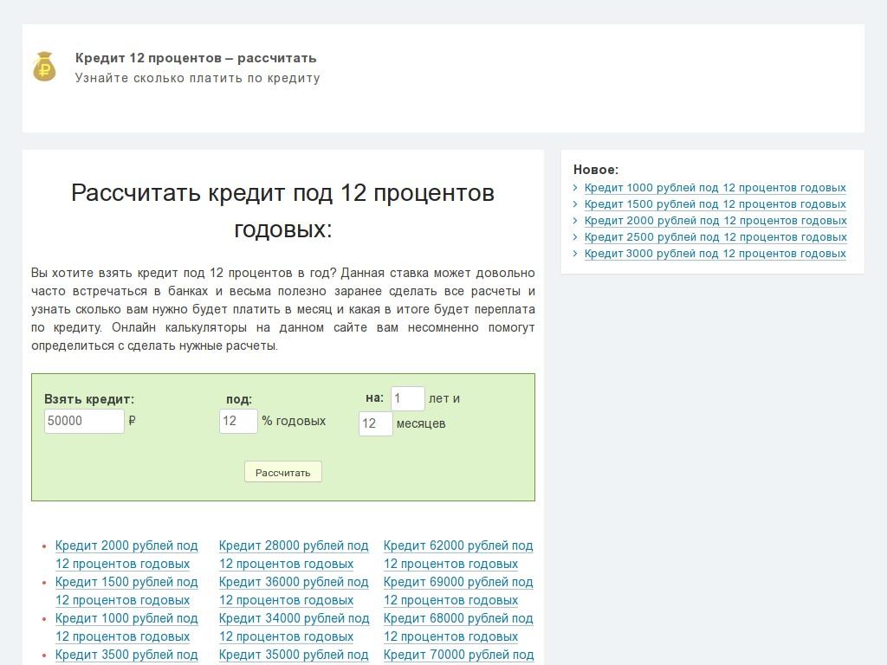887x665 pixels.
Task: Open the site title 'Кредит 12 процентов – рассчитать'
Action: 196,58
